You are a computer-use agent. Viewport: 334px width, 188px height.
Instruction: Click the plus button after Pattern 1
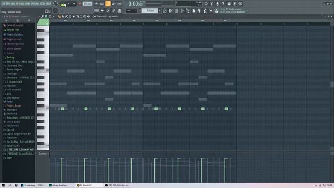point(160,10)
